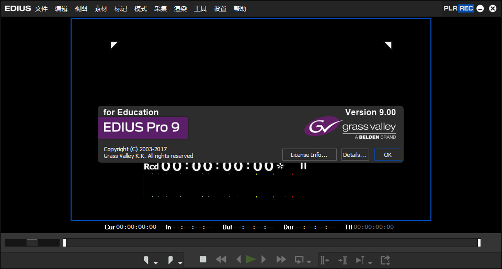Stop playback with the square Stop button
The width and height of the screenshot is (502, 269).
[x=203, y=260]
